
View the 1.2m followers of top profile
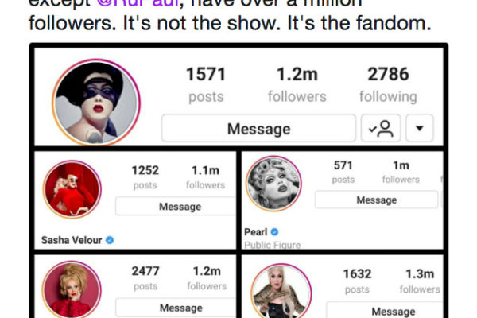click(297, 84)
